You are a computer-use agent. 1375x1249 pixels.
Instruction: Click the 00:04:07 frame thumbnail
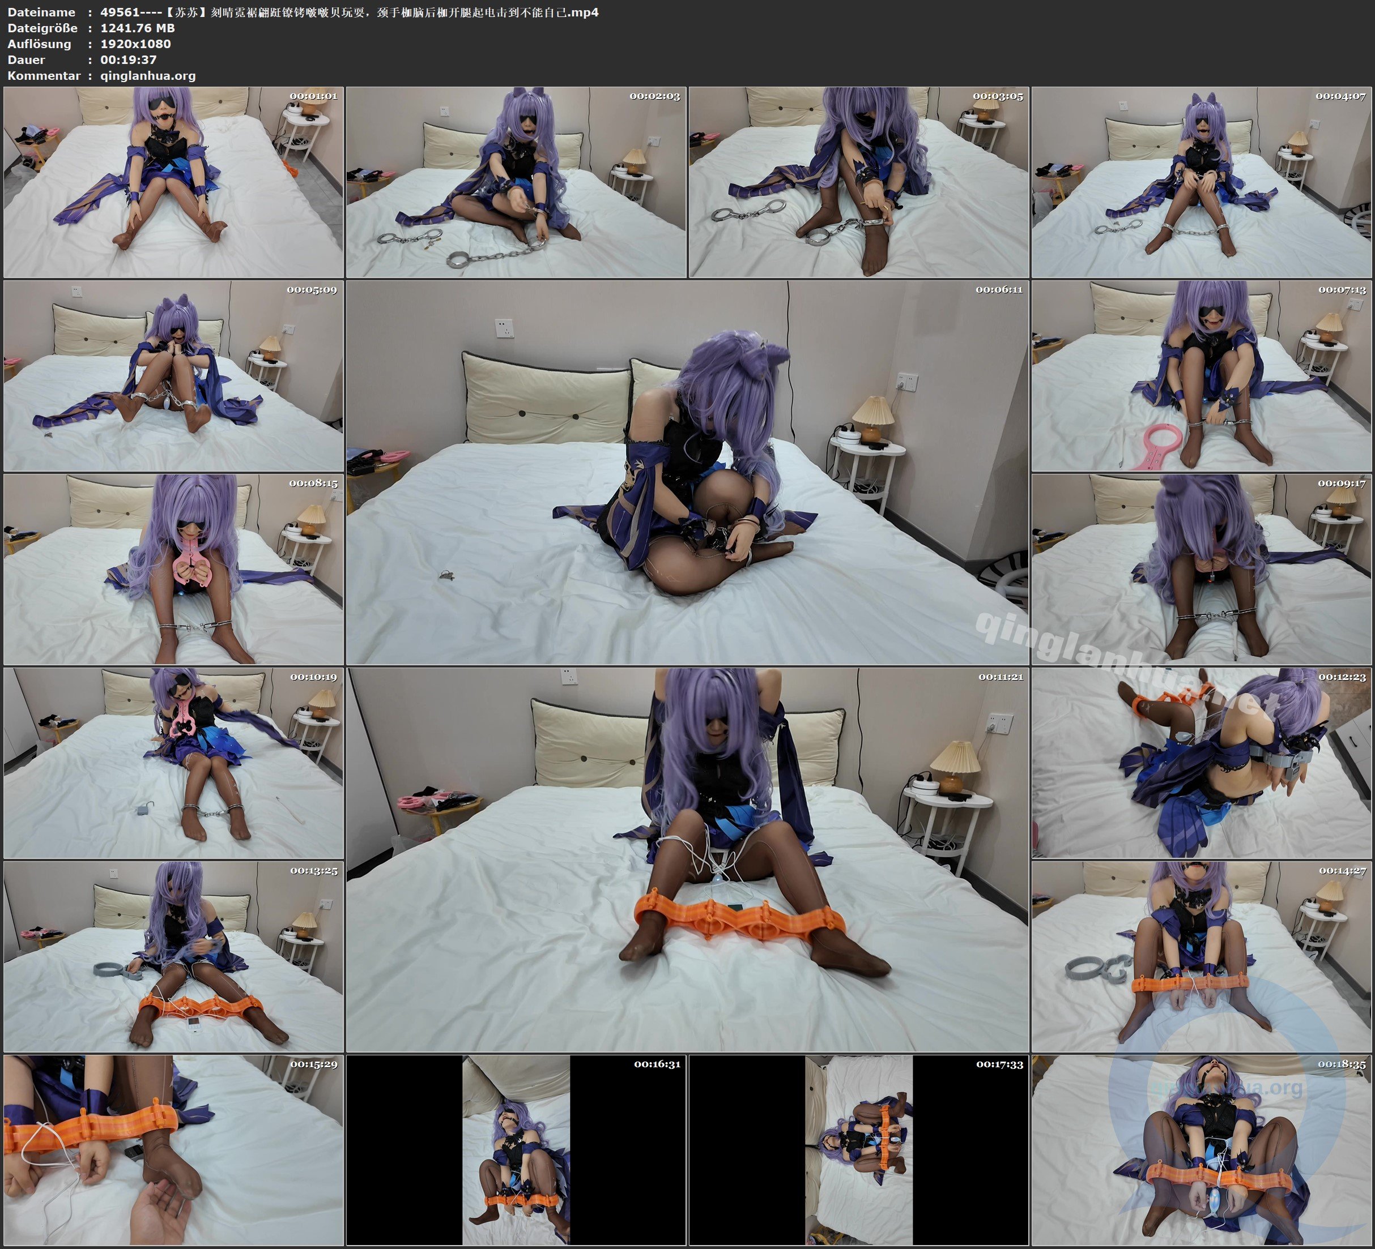(x=1201, y=182)
